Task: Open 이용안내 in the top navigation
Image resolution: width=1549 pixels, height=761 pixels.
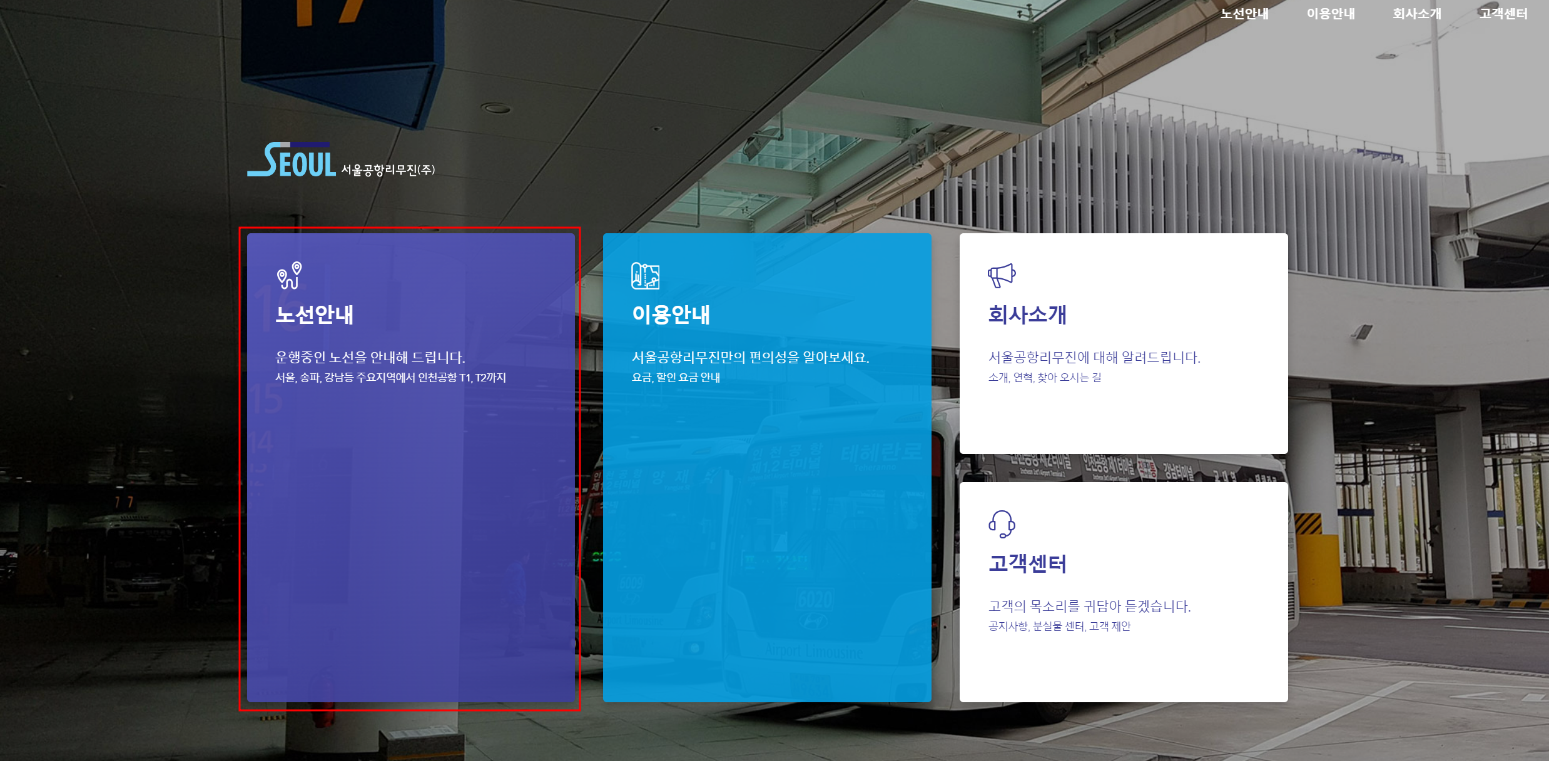Action: pyautogui.click(x=1330, y=14)
